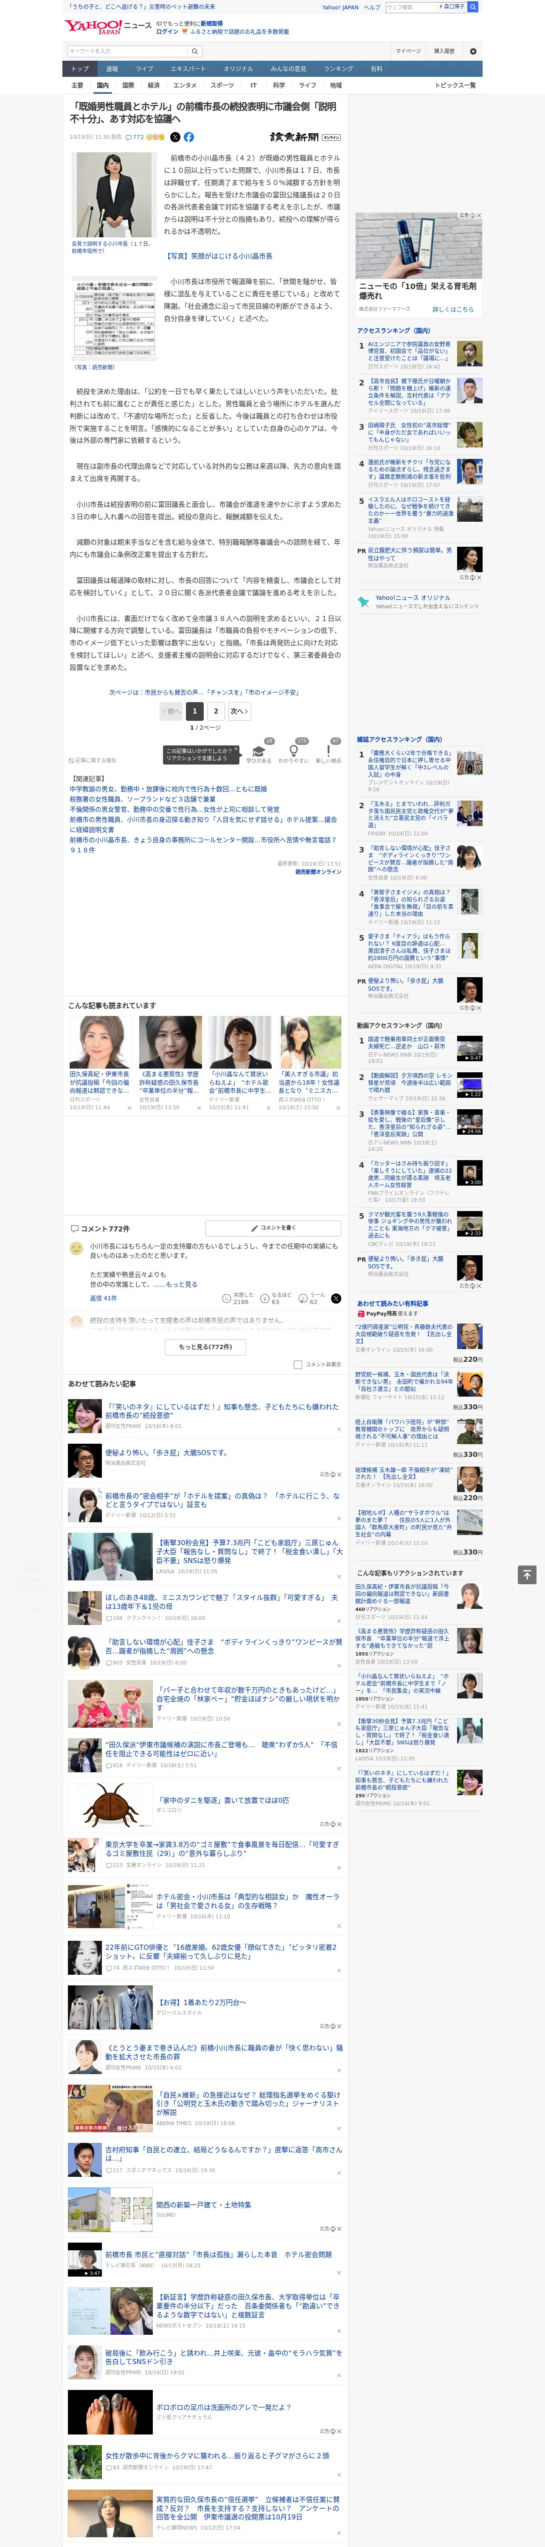
Task: Open related article 中学教諭の男女 link
Action: [168, 789]
